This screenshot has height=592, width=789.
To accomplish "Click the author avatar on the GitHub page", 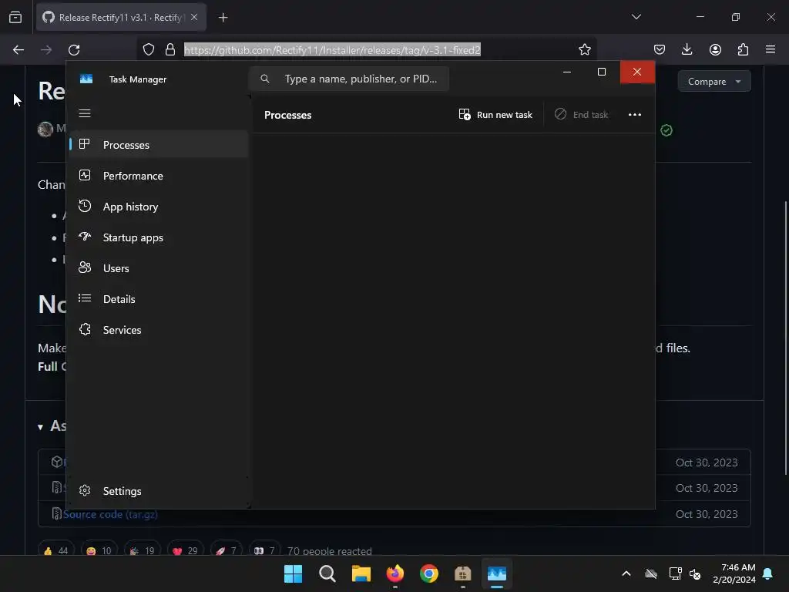I will [45, 129].
